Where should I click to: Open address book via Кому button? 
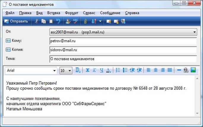click(x=14, y=40)
